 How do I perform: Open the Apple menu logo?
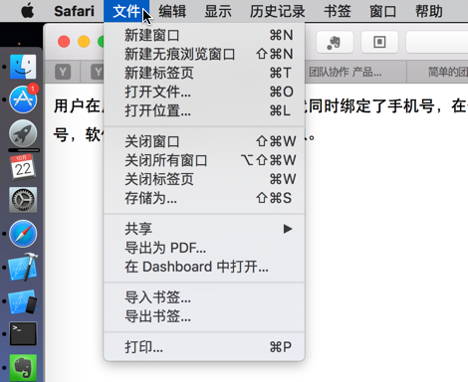[28, 11]
